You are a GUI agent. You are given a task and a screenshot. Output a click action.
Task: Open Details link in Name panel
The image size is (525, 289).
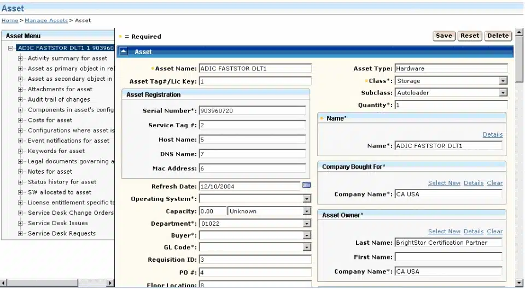point(493,134)
